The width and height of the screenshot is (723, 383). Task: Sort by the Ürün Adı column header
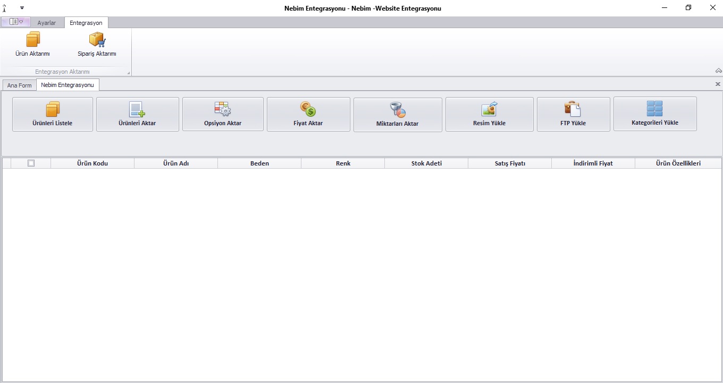click(176, 163)
